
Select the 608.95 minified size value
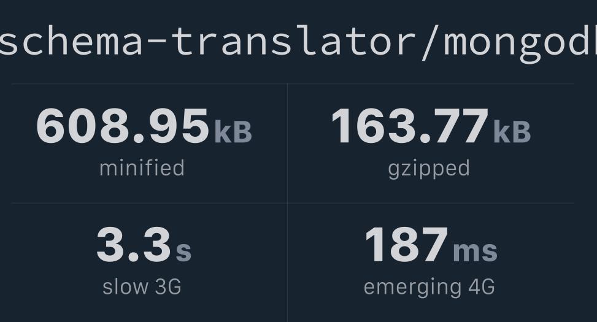123,126
